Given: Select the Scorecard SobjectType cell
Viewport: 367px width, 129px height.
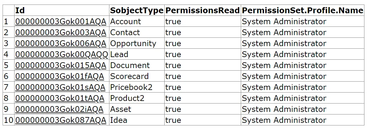Looking at the screenshot, I should point(137,76).
